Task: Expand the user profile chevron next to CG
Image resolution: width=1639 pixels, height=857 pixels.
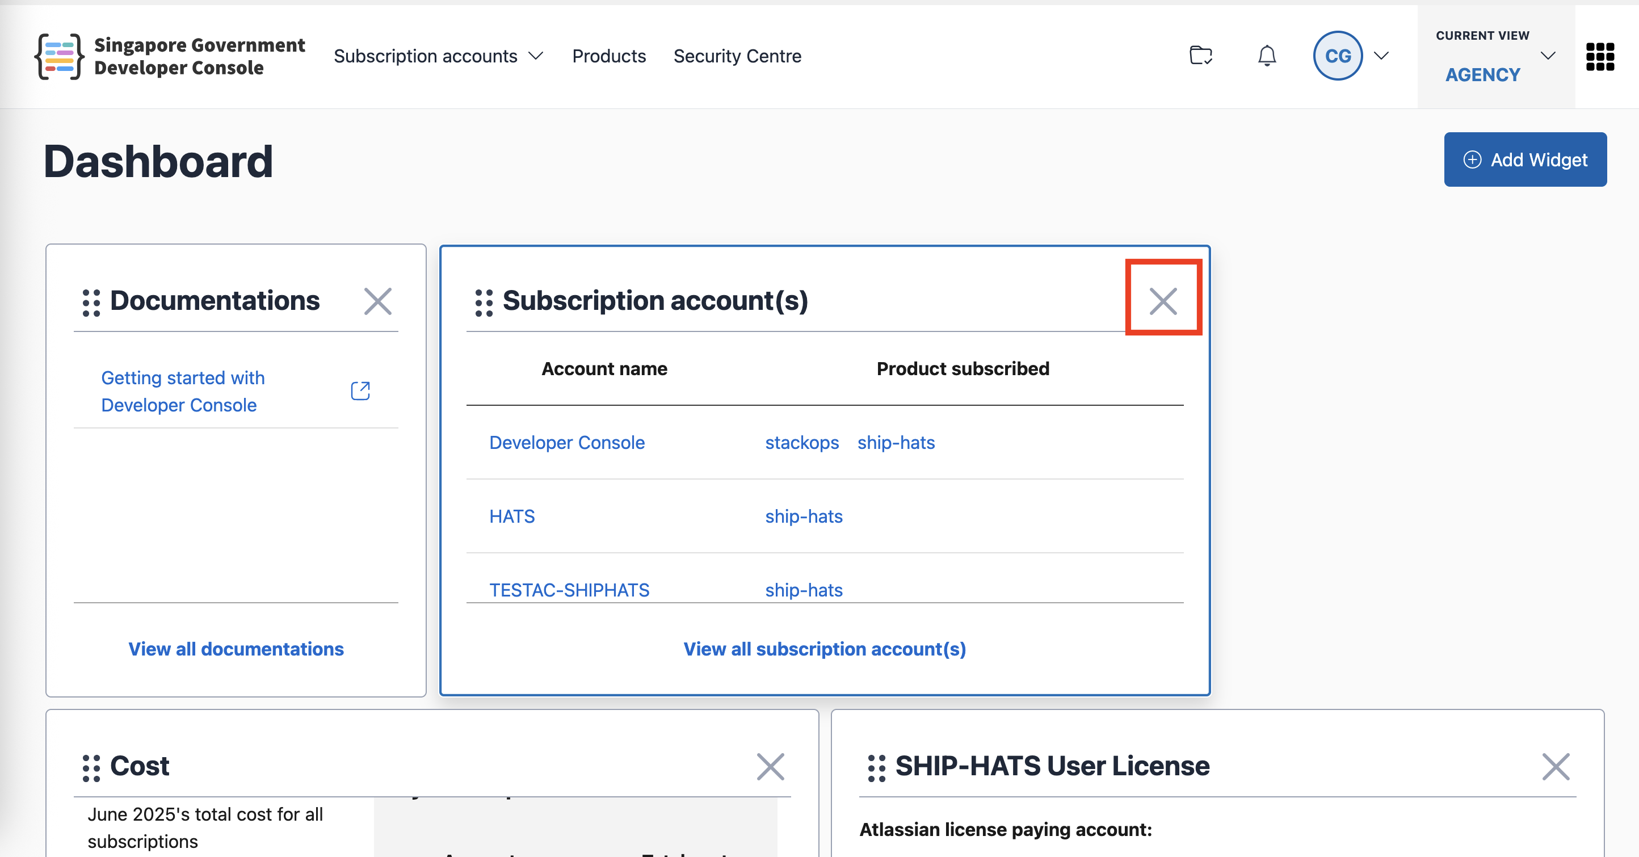Action: click(x=1381, y=56)
